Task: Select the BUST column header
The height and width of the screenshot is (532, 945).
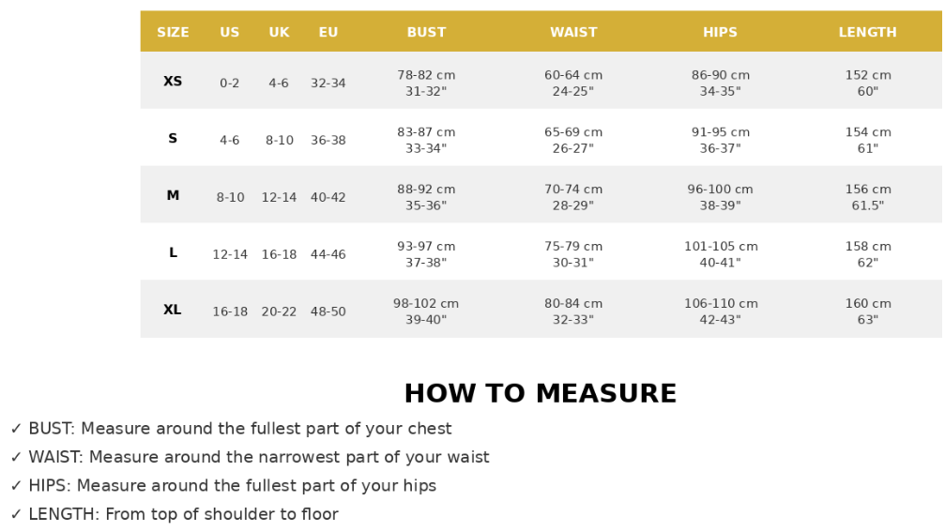Action: pyautogui.click(x=426, y=32)
